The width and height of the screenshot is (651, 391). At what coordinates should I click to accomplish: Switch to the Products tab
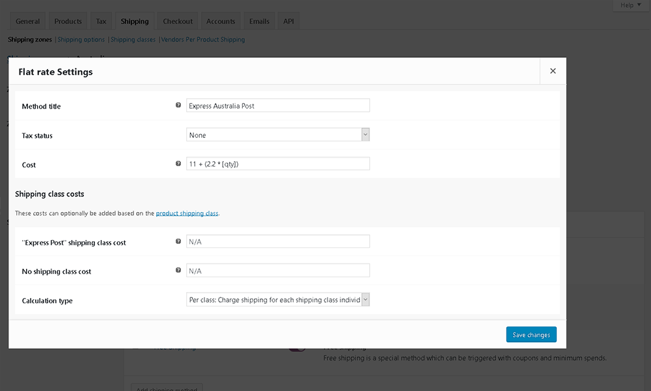pos(68,21)
